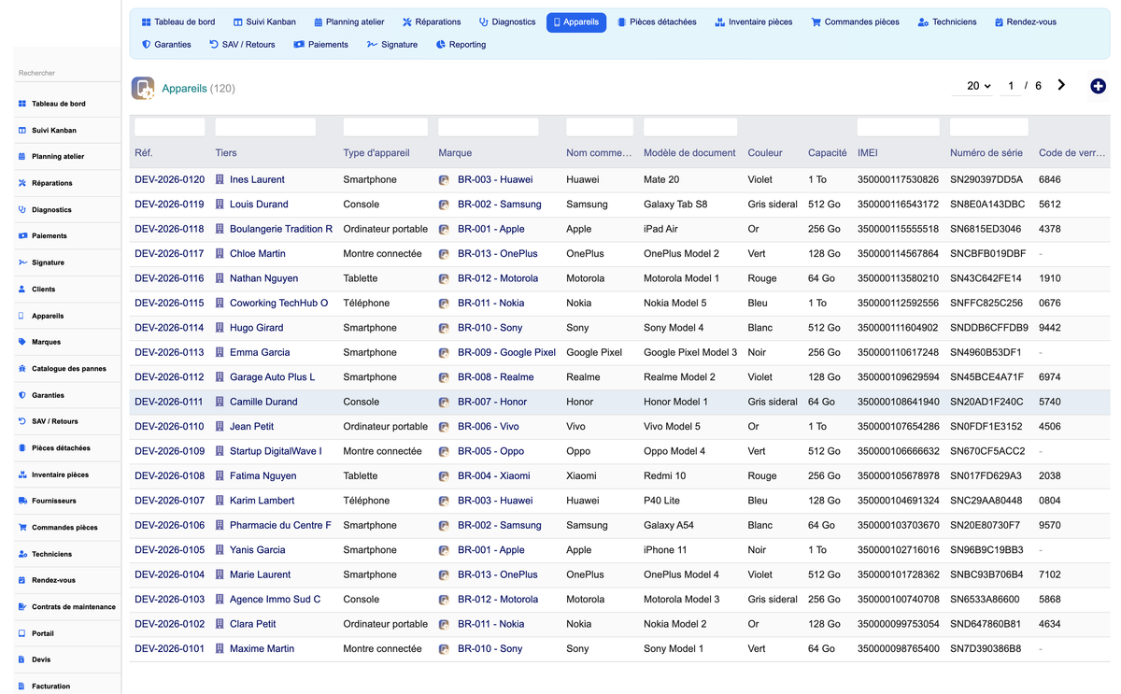Image resolution: width=1121 pixels, height=694 pixels.
Task: Click the Marque column filter field
Action: click(489, 127)
